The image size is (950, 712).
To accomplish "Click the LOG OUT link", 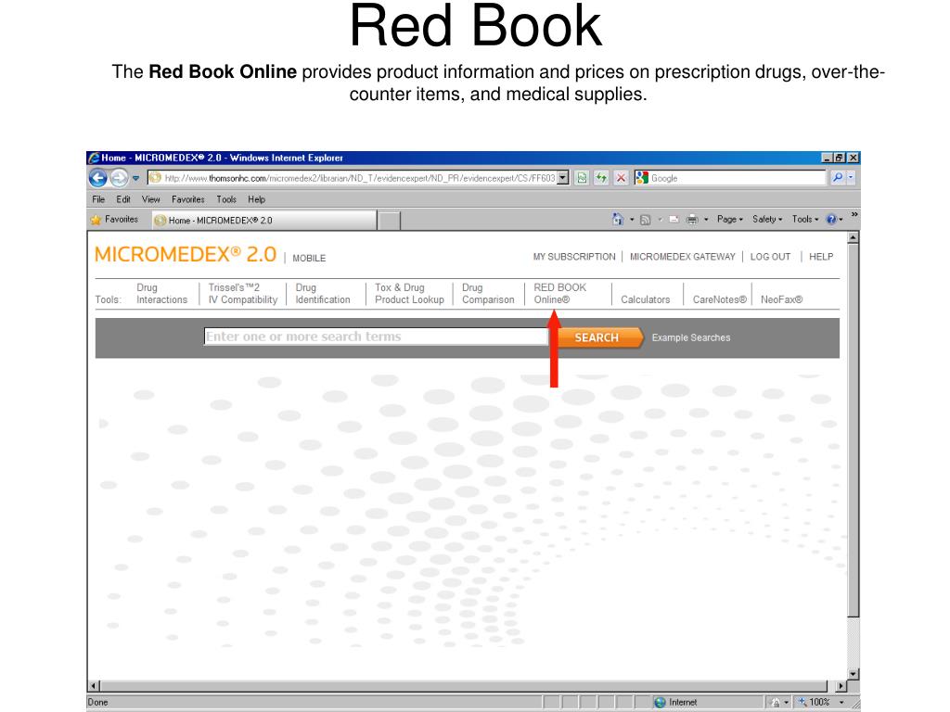I will 770,257.
